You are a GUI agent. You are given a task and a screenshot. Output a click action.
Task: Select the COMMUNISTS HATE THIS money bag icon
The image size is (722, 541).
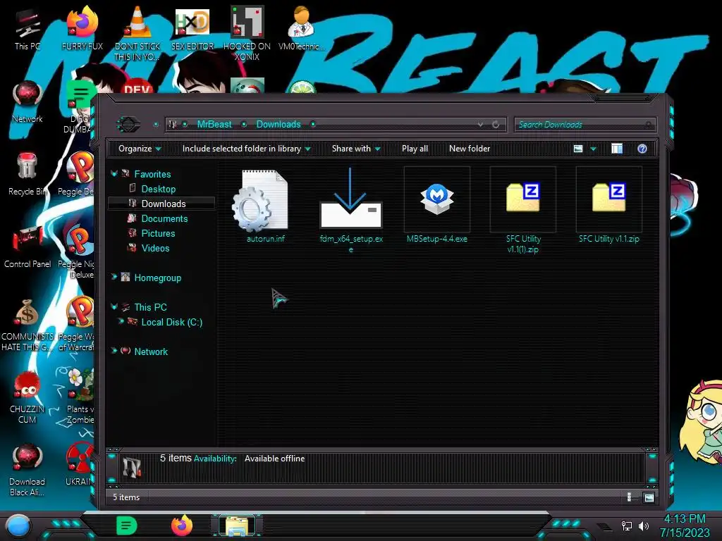pos(27,325)
